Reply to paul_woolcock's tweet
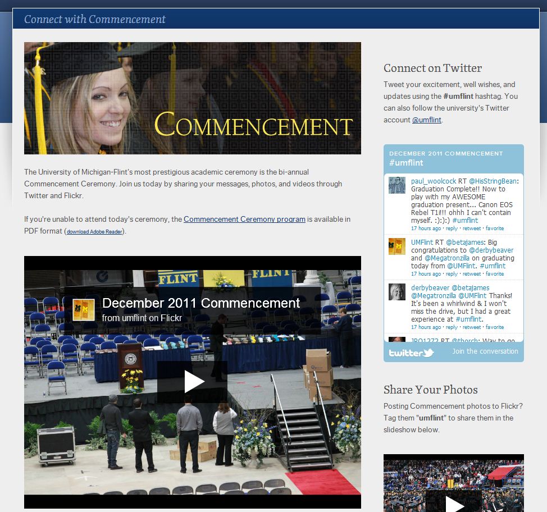The image size is (547, 512). (x=452, y=228)
